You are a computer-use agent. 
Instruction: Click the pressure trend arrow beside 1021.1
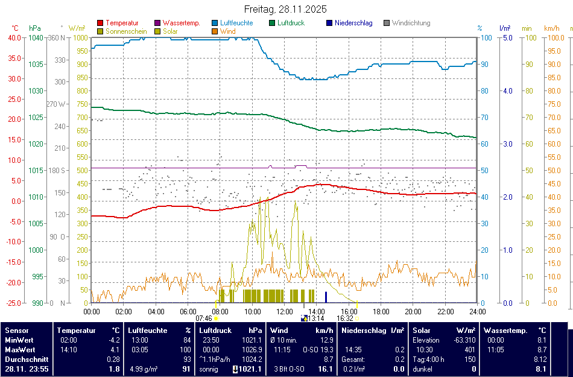[x=235, y=369]
